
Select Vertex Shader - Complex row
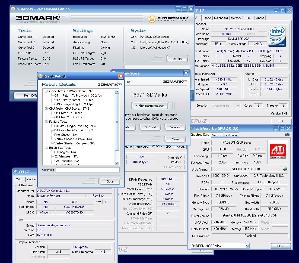75,143
